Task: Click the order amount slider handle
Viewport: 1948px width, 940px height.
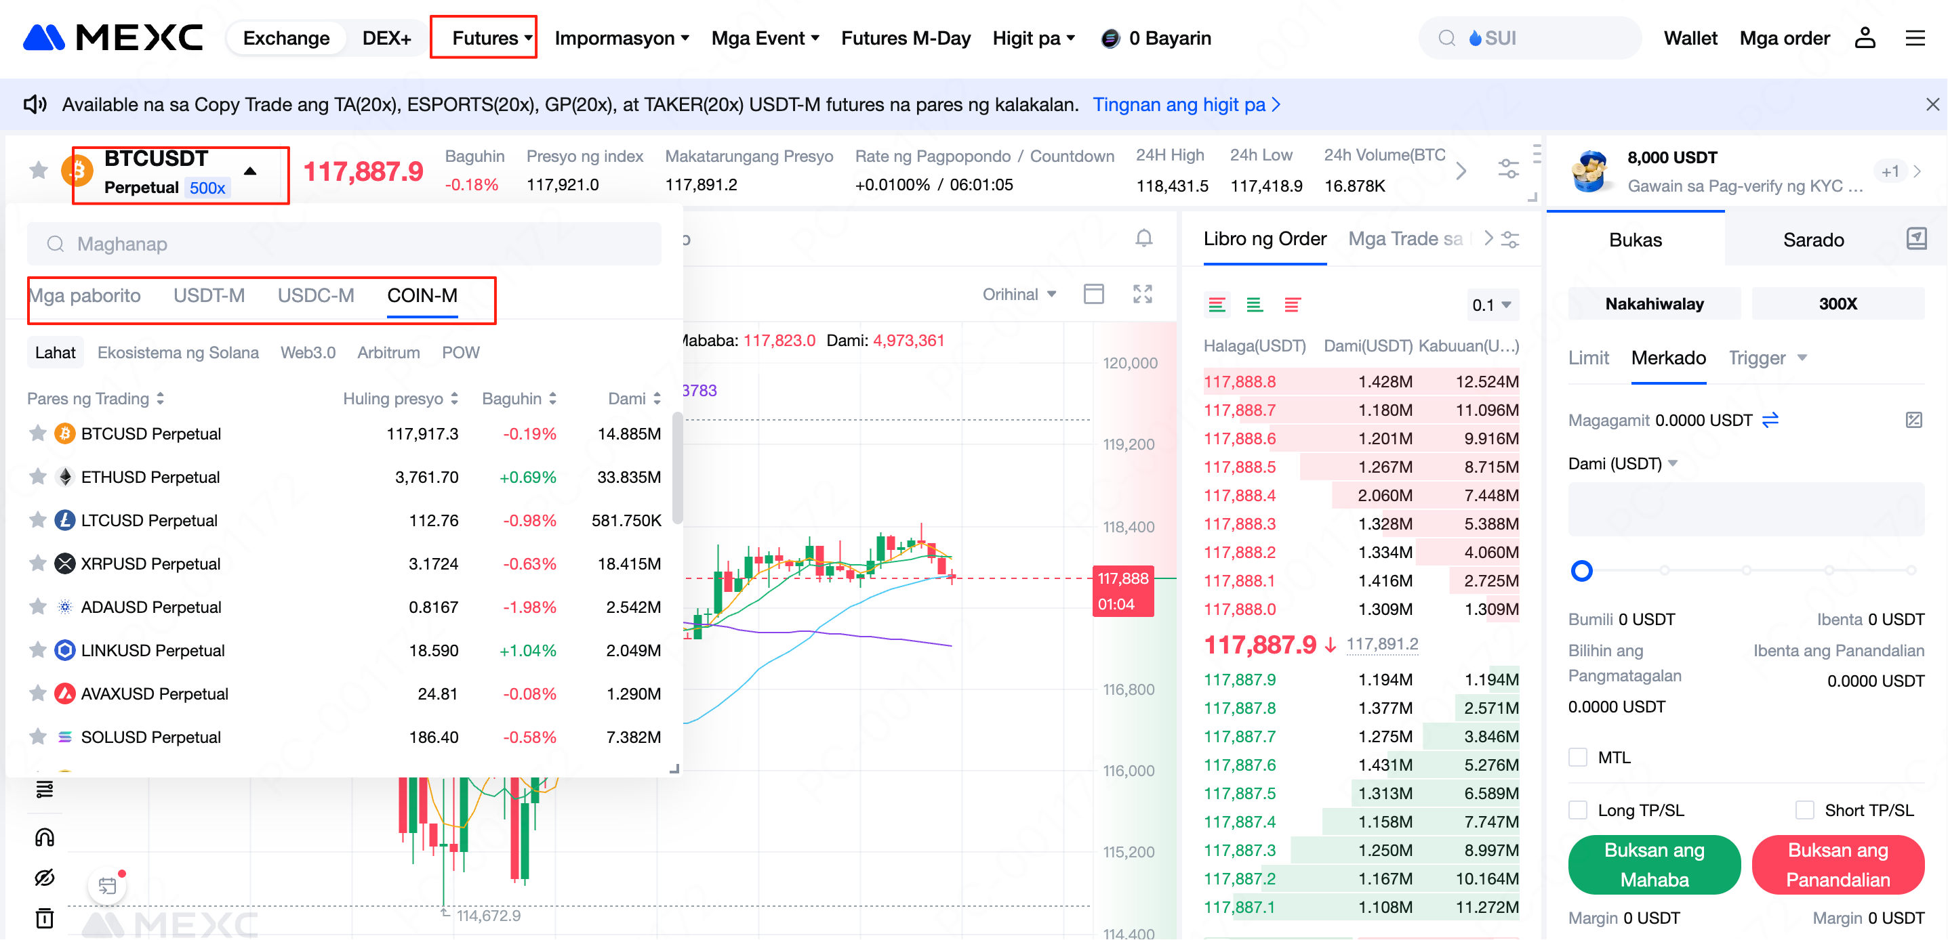Action: [1581, 570]
